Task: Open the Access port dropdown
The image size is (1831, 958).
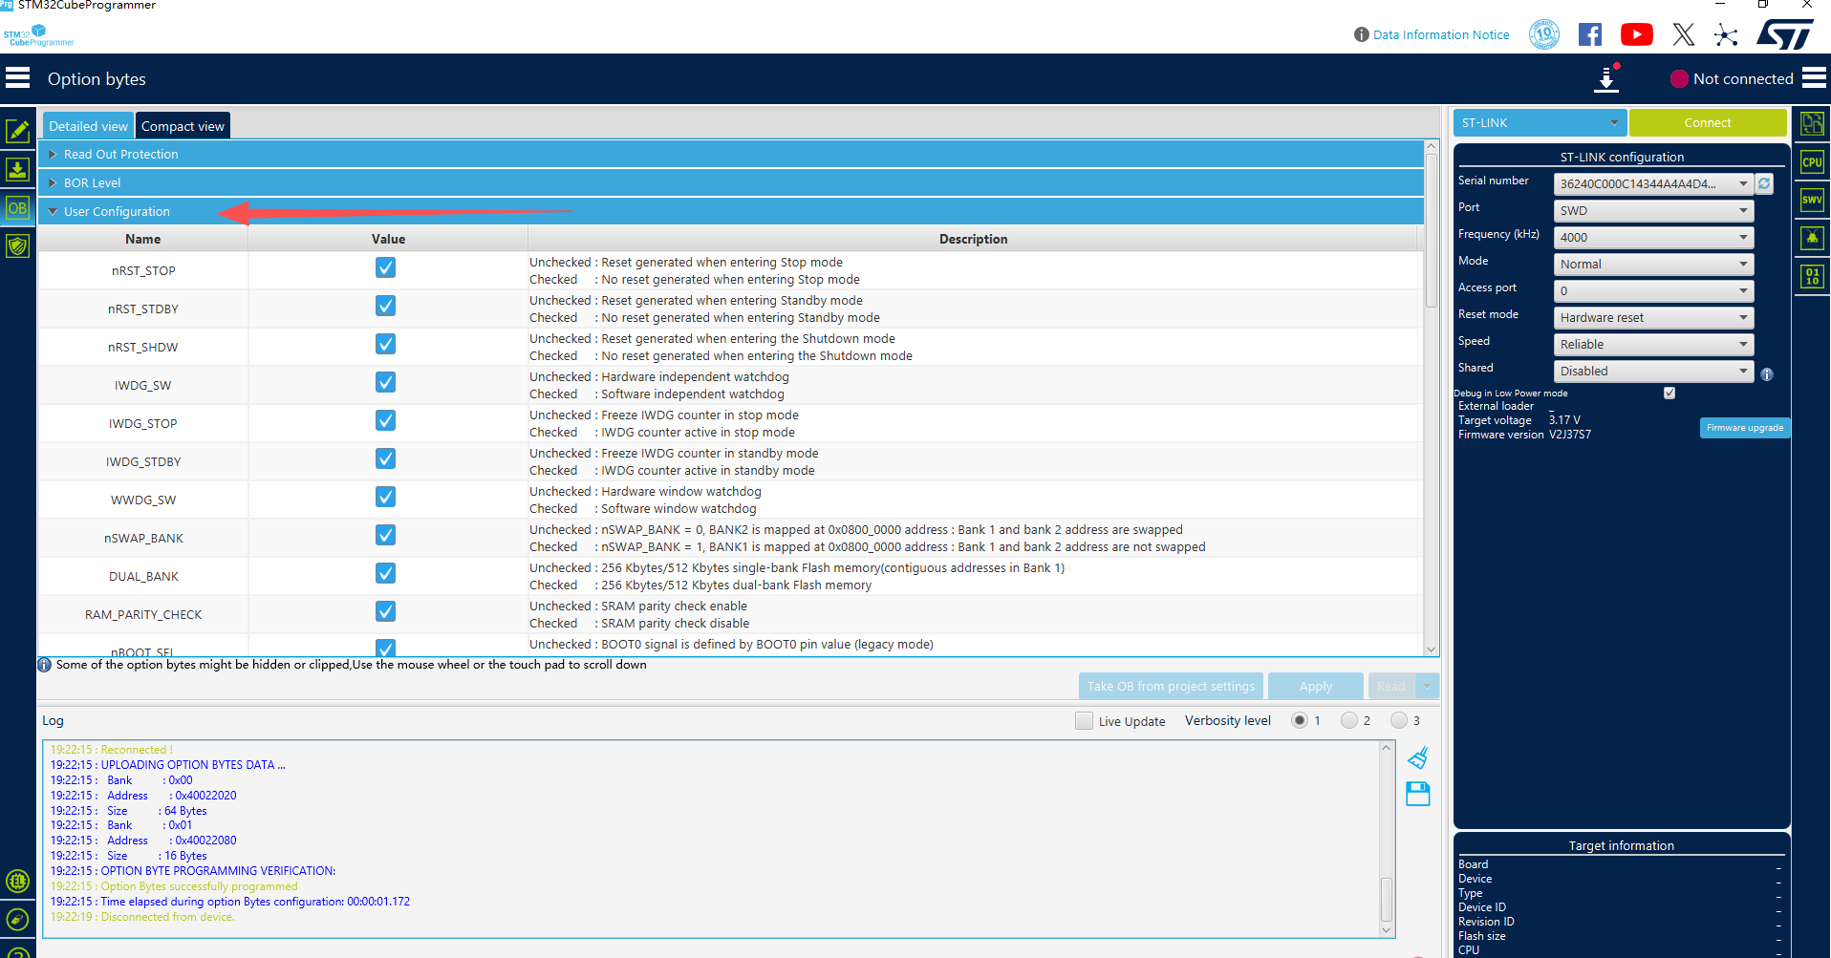Action: 1653,290
